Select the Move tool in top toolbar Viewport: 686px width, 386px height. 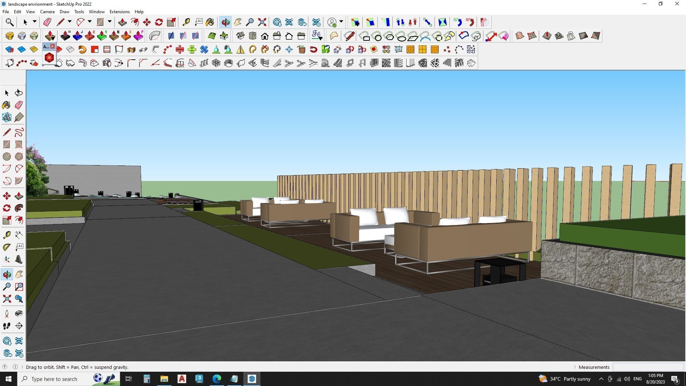pos(147,22)
